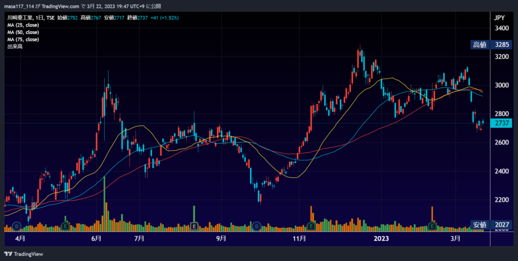Click the 川崎重工業, 1日, TSE symbol title
This screenshot has height=261, width=518.
click(31, 18)
